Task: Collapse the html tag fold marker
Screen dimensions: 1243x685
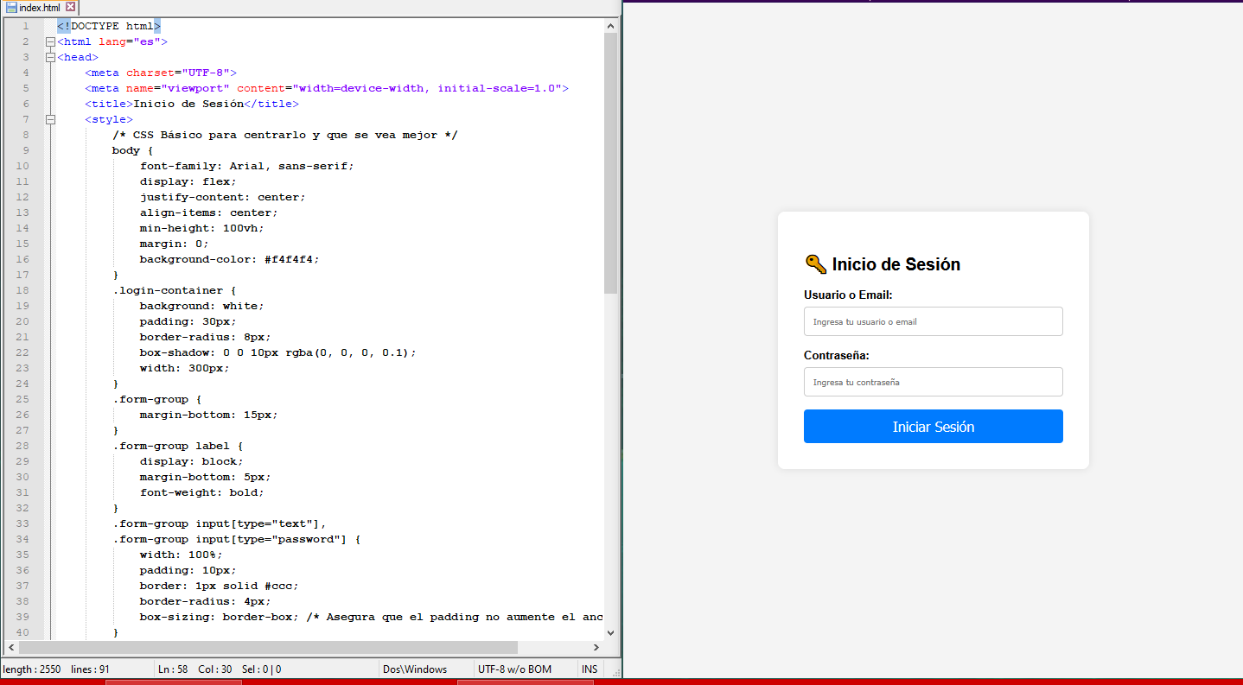Action: point(50,41)
